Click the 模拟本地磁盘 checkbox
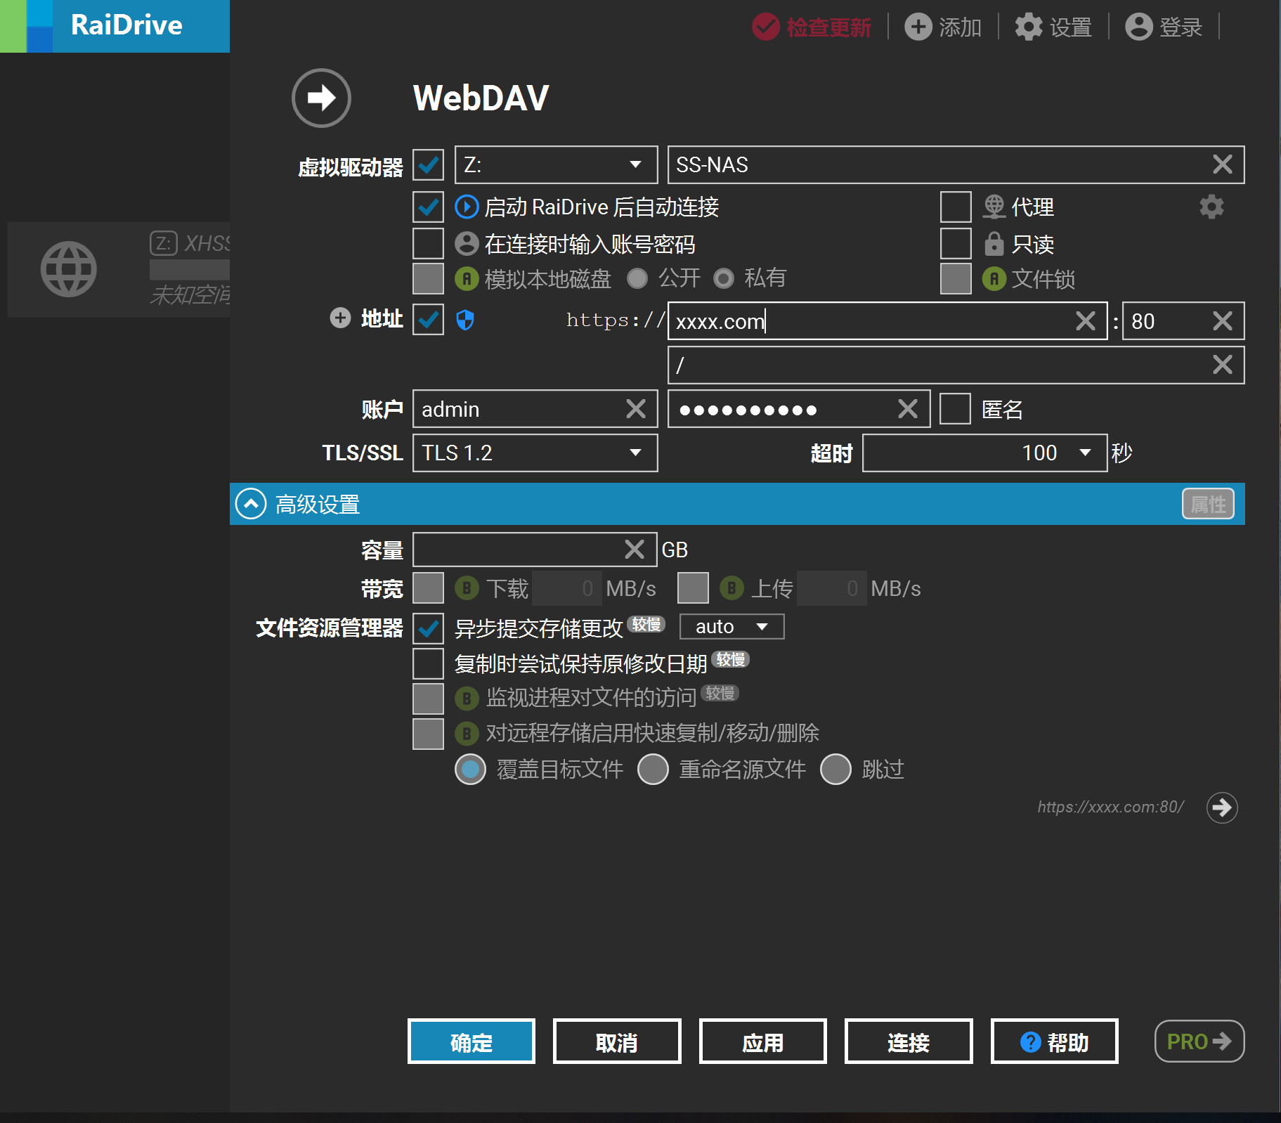The height and width of the screenshot is (1123, 1281). click(428, 278)
